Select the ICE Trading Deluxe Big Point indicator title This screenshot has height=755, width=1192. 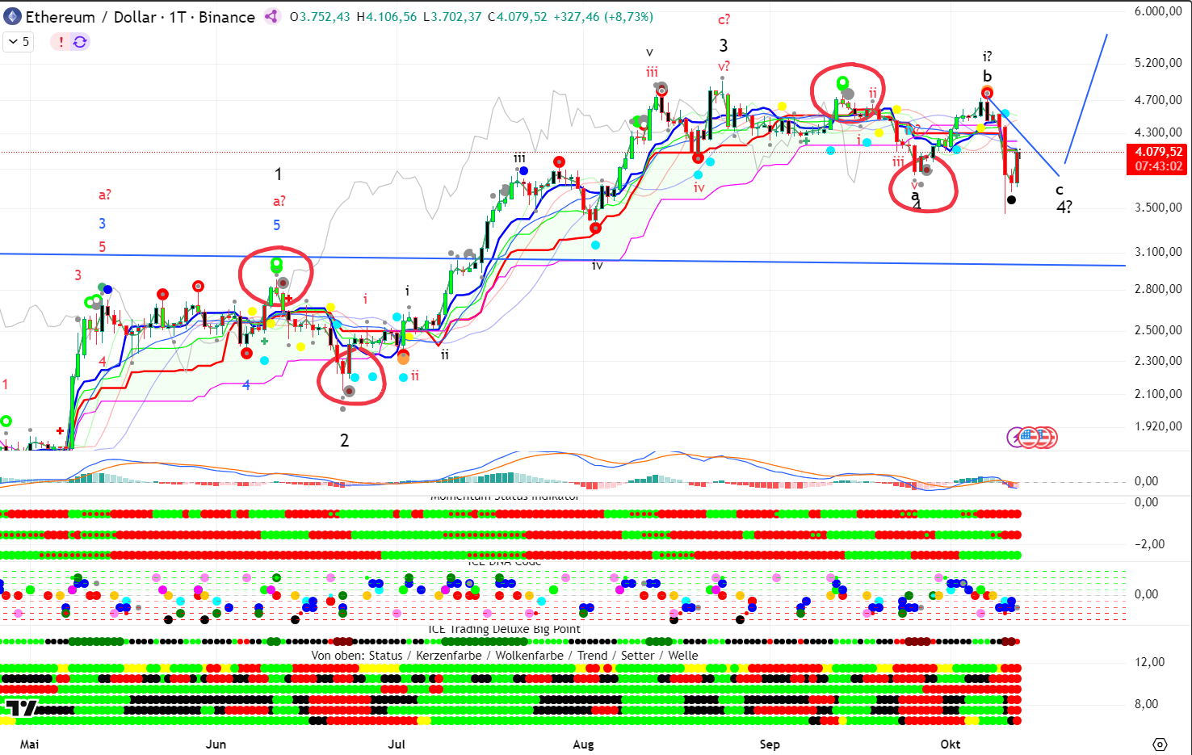pyautogui.click(x=504, y=629)
